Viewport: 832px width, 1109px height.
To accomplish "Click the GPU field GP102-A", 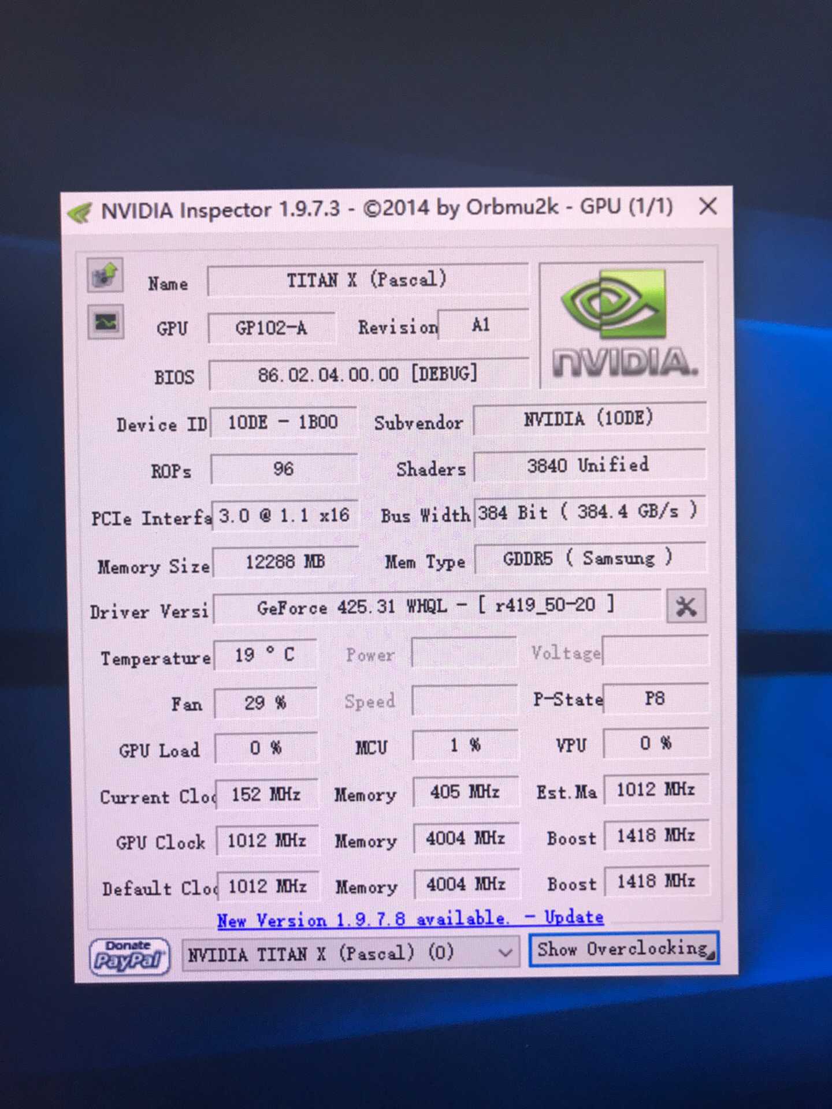I will click(x=272, y=328).
